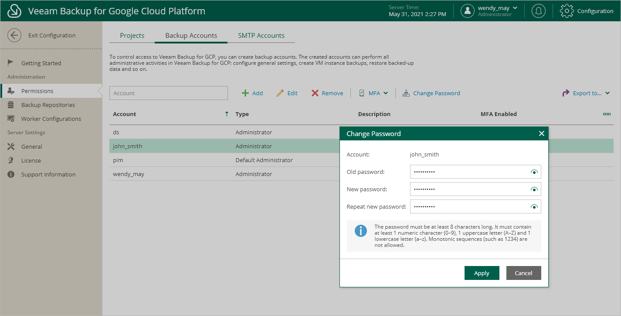Viewport: 621px width, 316px height.
Task: Click the General tools icon
Action: (11, 146)
